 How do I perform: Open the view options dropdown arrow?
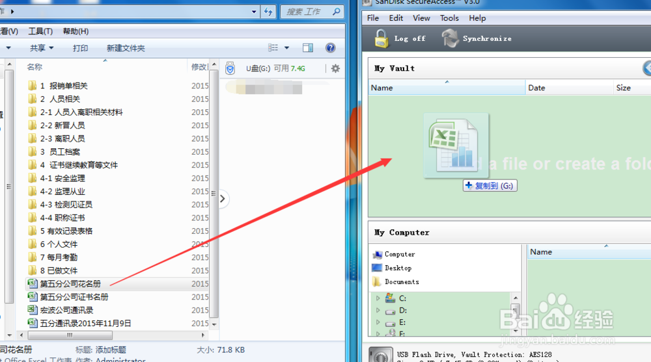(x=286, y=47)
